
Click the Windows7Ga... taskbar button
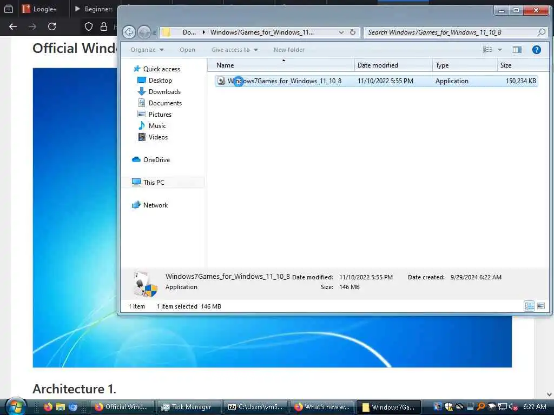(388, 407)
